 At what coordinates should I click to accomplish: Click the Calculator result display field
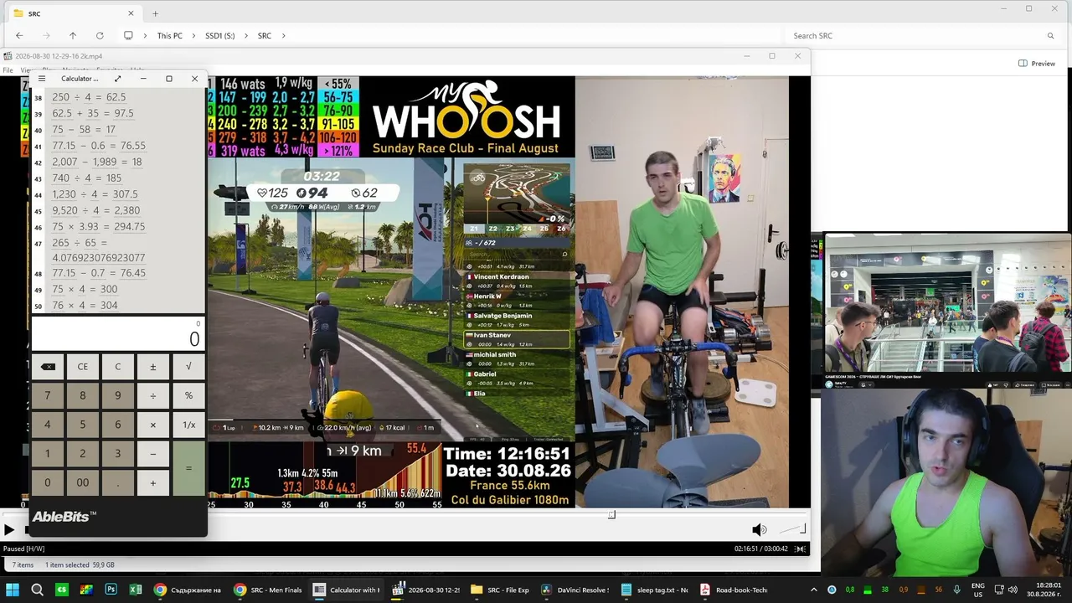point(117,334)
